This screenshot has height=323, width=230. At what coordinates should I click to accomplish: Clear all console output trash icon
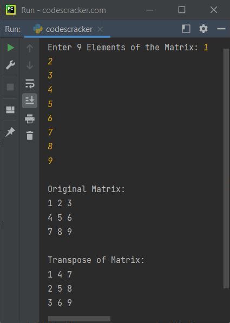(30, 136)
